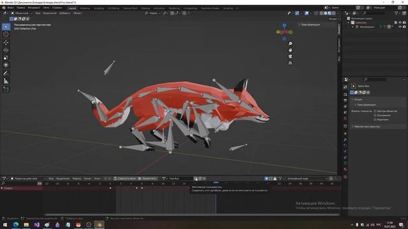408x229 pixels.
Task: Toggle Collection visibility eye in the outliner
Action: 400,23
